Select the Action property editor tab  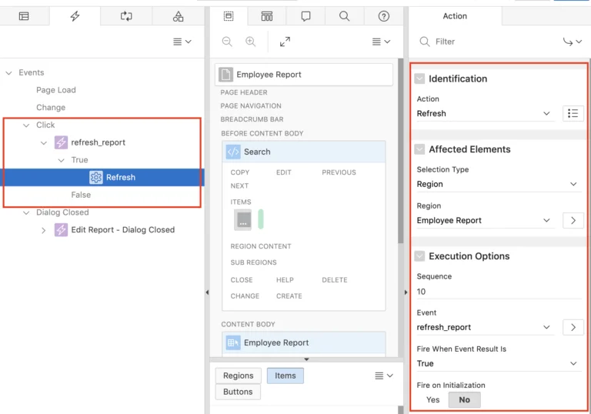tap(455, 16)
